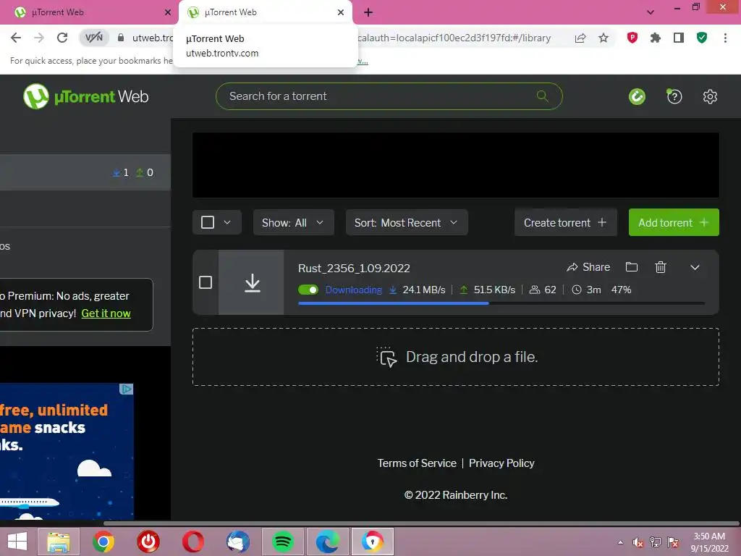Viewport: 741px width, 556px height.
Task: Open the Show: All filter dropdown
Action: pos(294,222)
